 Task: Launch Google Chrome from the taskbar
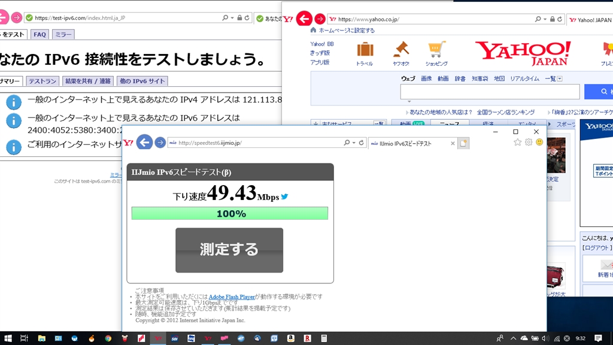[x=108, y=338]
